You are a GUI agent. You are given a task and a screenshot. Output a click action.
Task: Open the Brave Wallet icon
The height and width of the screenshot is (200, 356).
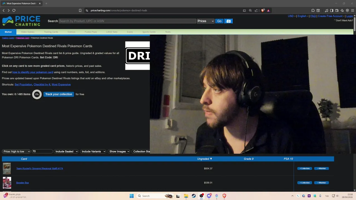[x=337, y=11]
